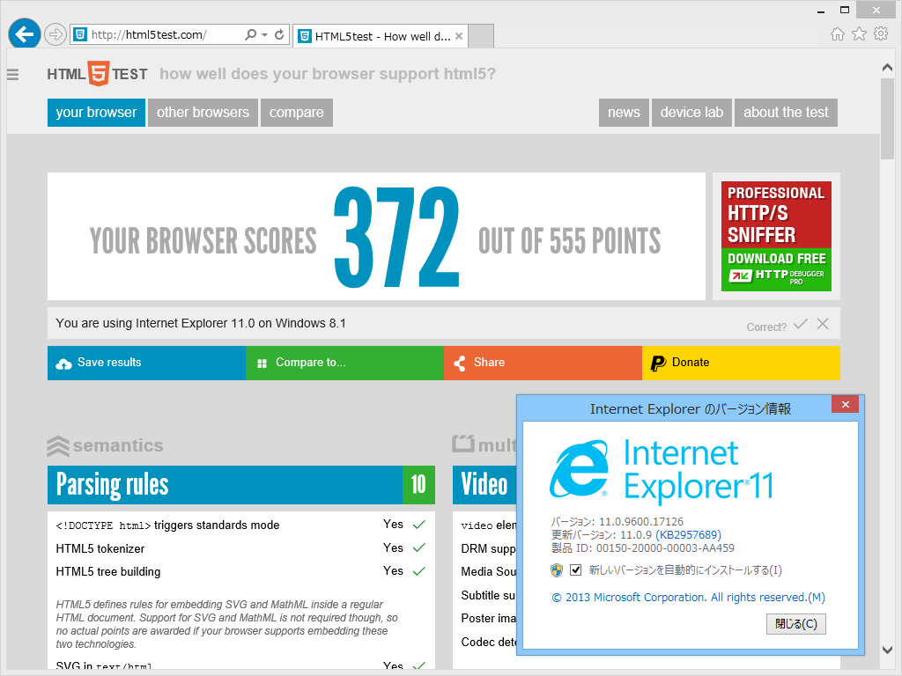Click the green 10 points score badge
902x676 pixels.
tap(418, 485)
